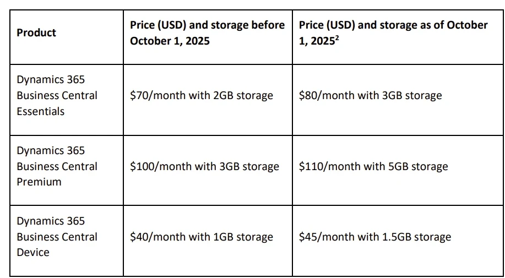
Task: Click the Business Central Premium product cell
Action: (57, 166)
